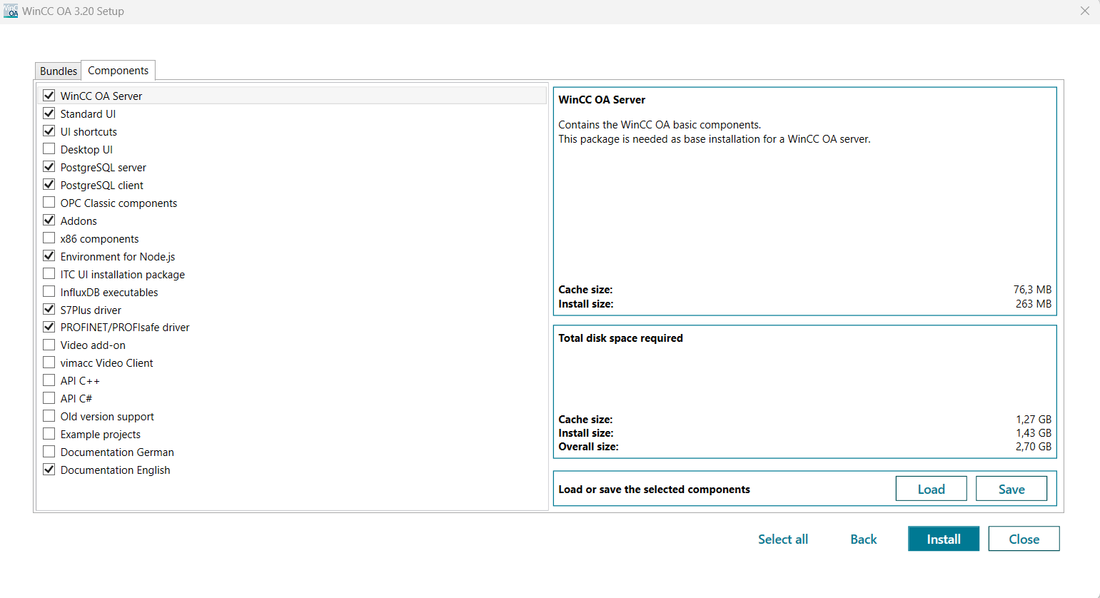Check the API C++ component
The width and height of the screenshot is (1100, 598).
click(x=49, y=380)
